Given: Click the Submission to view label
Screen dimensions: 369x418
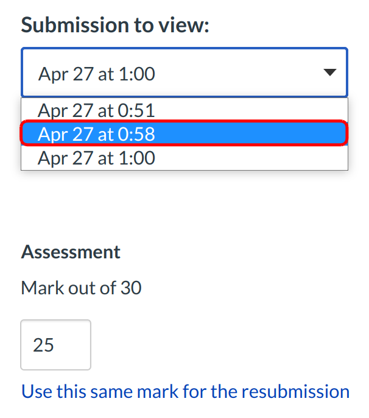Looking at the screenshot, I should click(116, 26).
